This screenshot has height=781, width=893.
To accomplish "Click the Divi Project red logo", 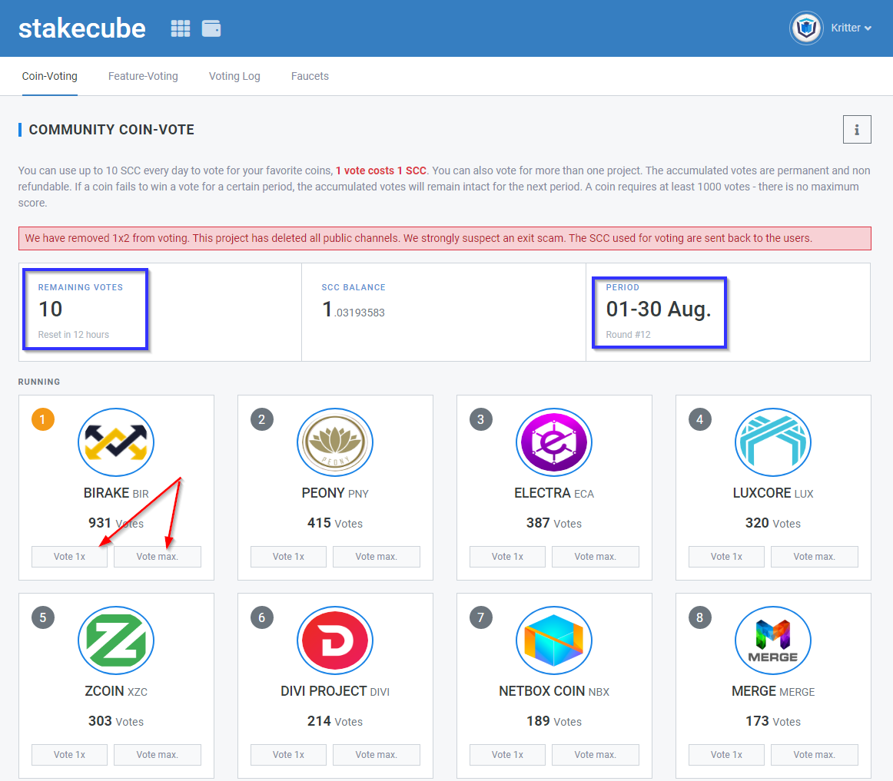I will (335, 640).
